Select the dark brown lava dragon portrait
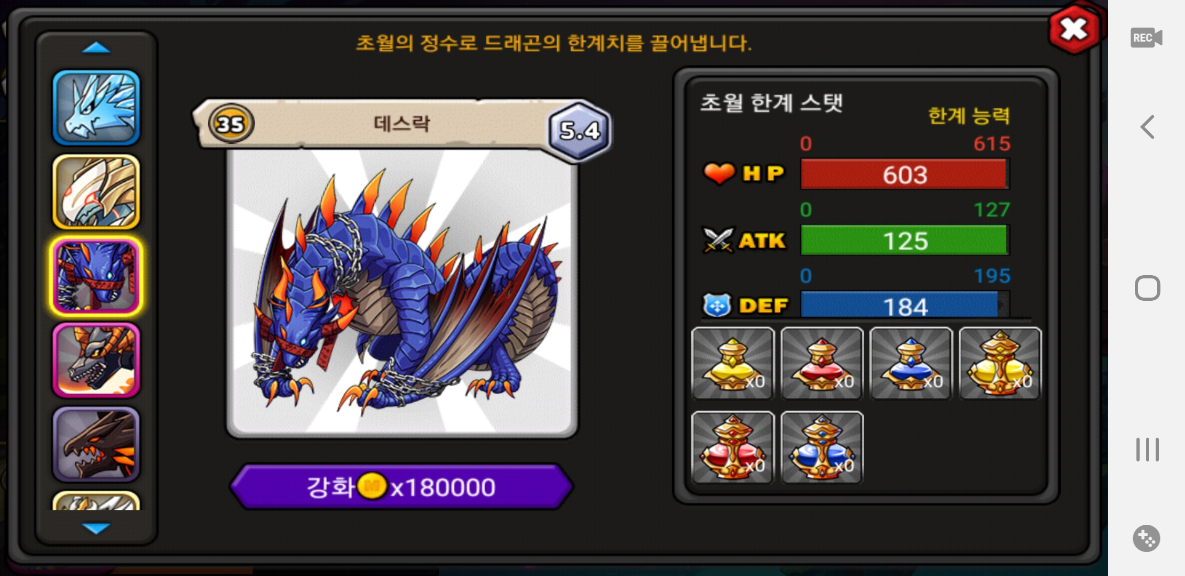Image resolution: width=1185 pixels, height=576 pixels. 96,444
